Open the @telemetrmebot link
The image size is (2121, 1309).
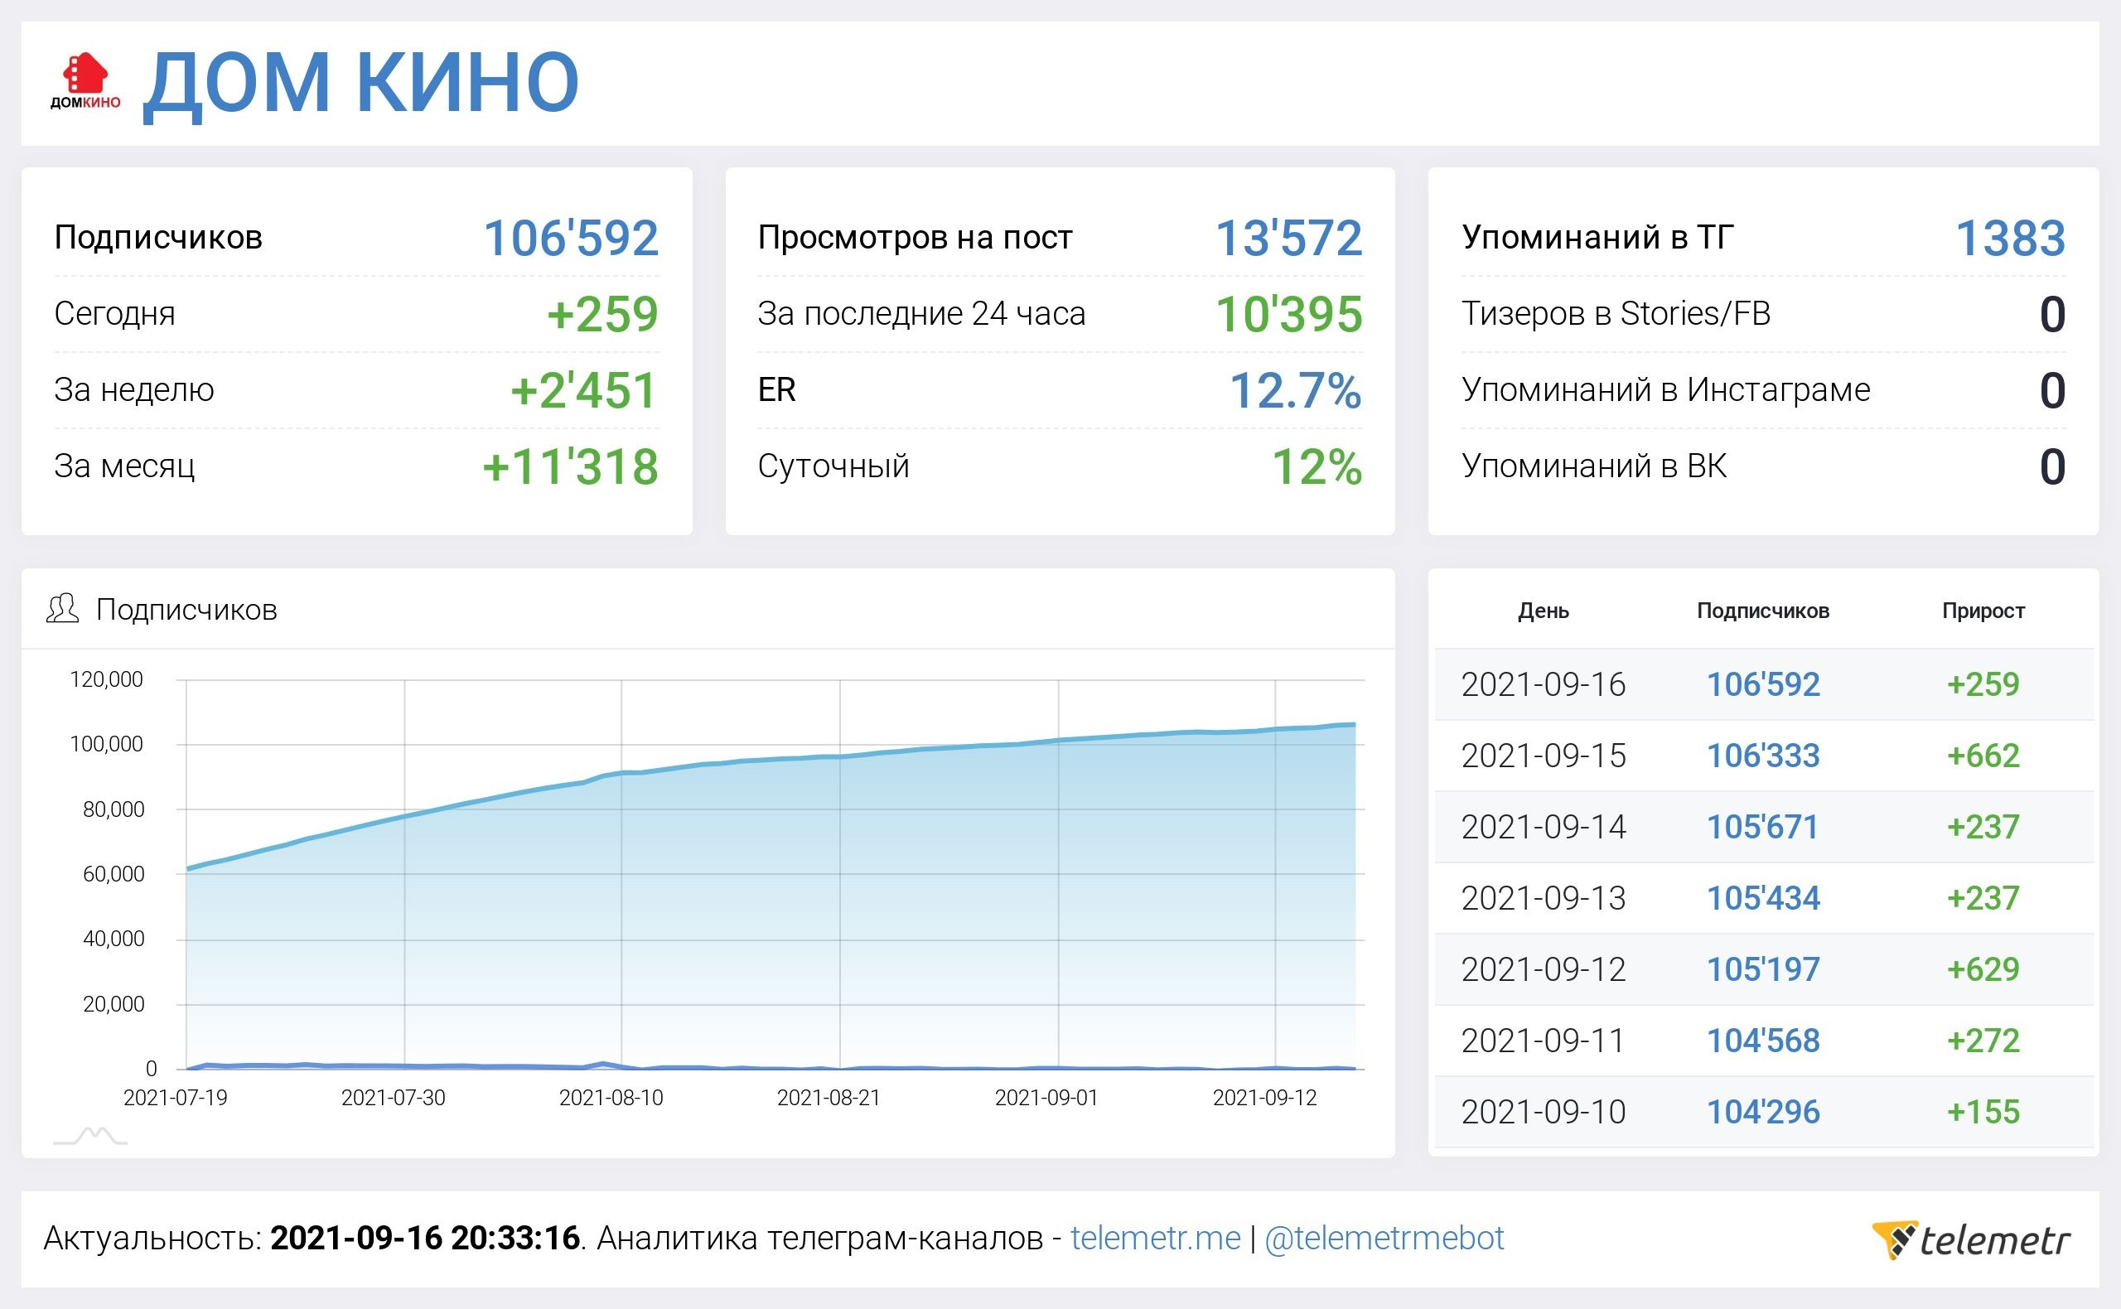pyautogui.click(x=1384, y=1239)
